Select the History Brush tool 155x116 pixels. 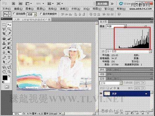coord(9,43)
